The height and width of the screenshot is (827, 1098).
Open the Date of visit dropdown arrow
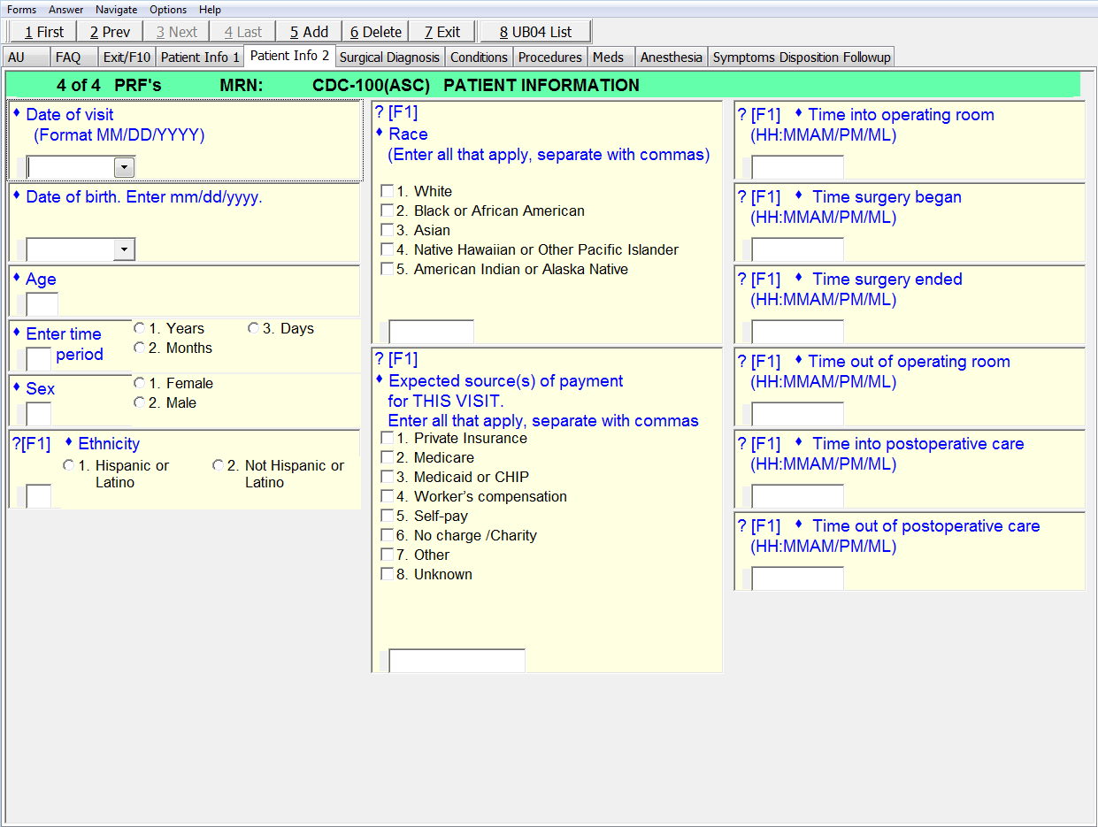(x=125, y=167)
